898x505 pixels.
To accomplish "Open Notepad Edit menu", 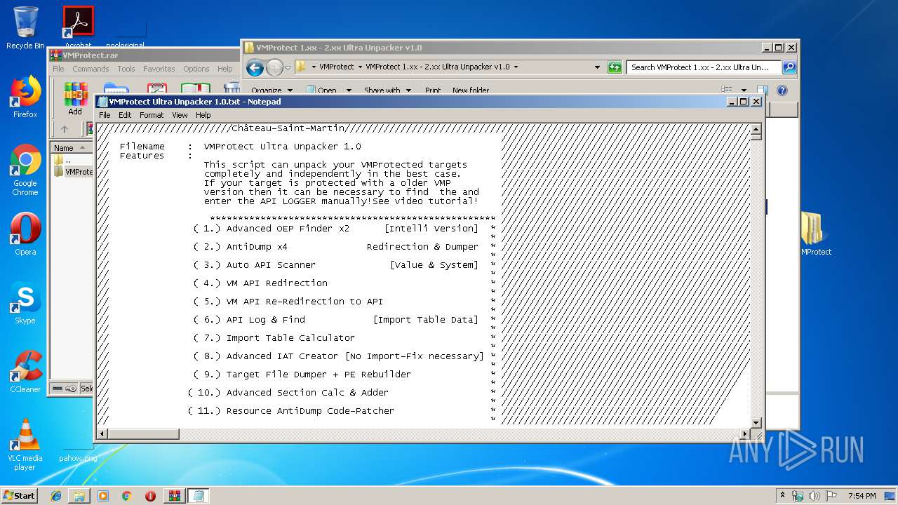I will coord(125,115).
